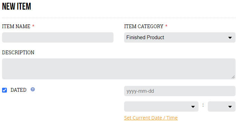240x124 pixels.
Task: Click the Dated help question mark icon
Action: click(33, 89)
